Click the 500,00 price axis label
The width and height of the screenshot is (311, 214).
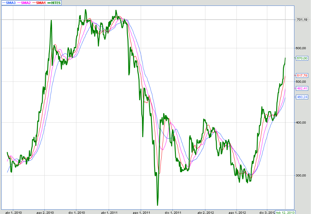point(301,81)
